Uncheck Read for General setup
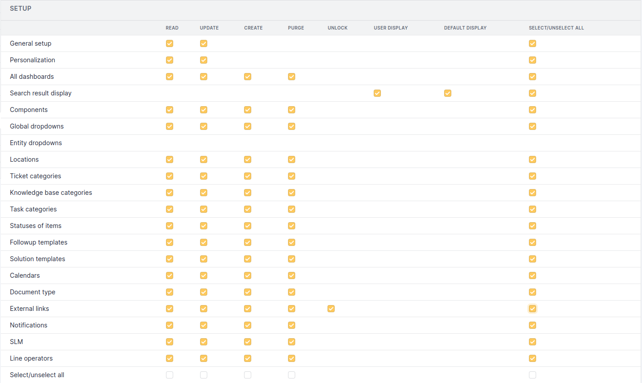Image resolution: width=642 pixels, height=383 pixels. point(170,43)
